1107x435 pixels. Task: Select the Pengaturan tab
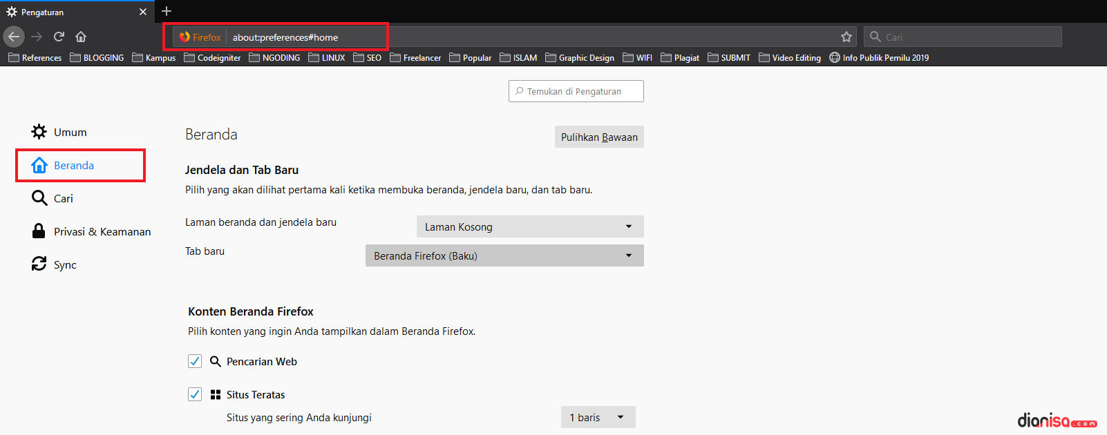(76, 12)
